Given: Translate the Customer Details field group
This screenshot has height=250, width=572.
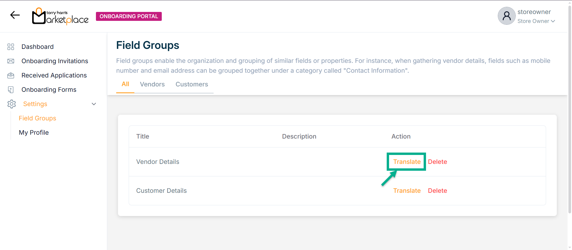Looking at the screenshot, I should point(407,191).
